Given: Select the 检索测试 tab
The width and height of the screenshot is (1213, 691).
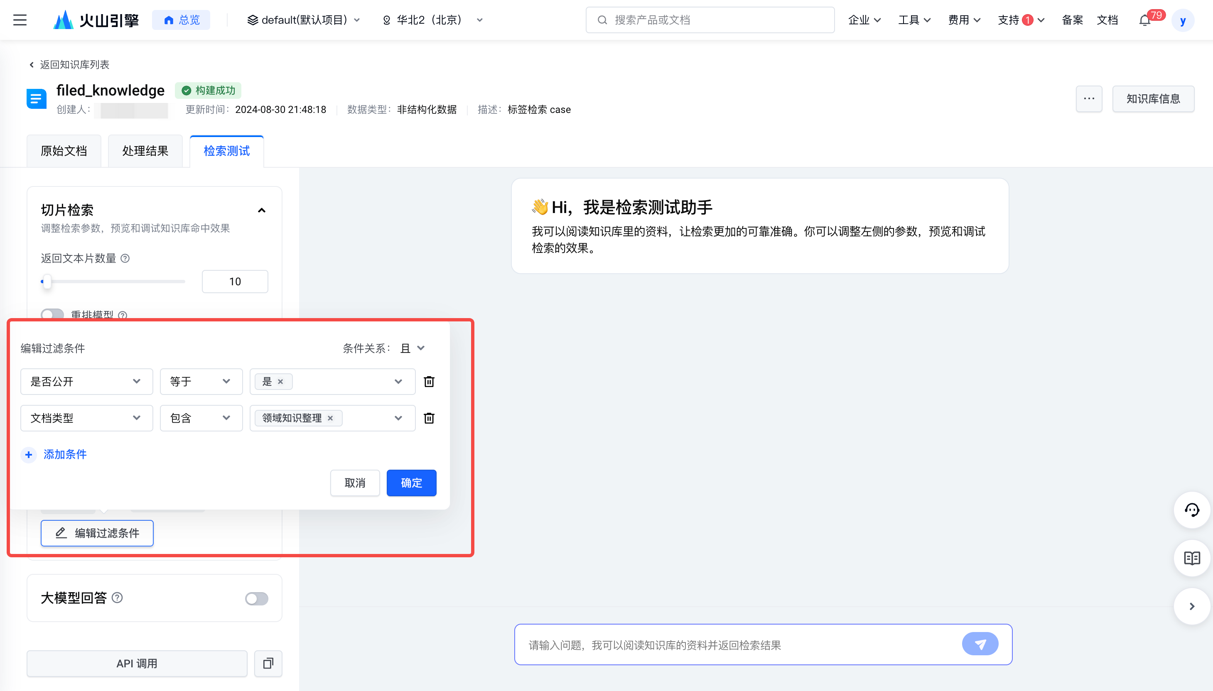Looking at the screenshot, I should point(226,151).
